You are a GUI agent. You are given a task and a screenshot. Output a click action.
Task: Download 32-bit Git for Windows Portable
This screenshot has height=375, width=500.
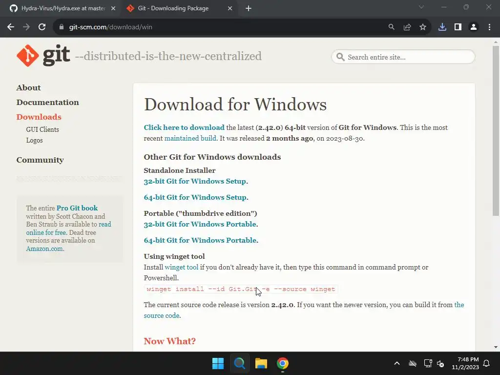200,224
